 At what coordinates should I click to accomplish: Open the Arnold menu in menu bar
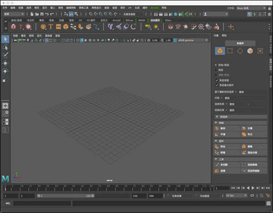click(x=154, y=8)
